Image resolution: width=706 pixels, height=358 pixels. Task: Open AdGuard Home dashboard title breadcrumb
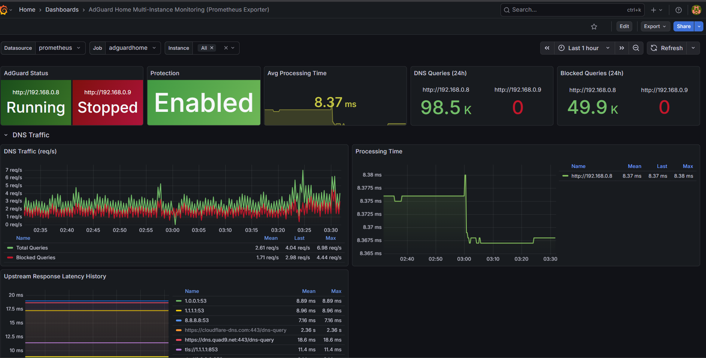tap(179, 10)
